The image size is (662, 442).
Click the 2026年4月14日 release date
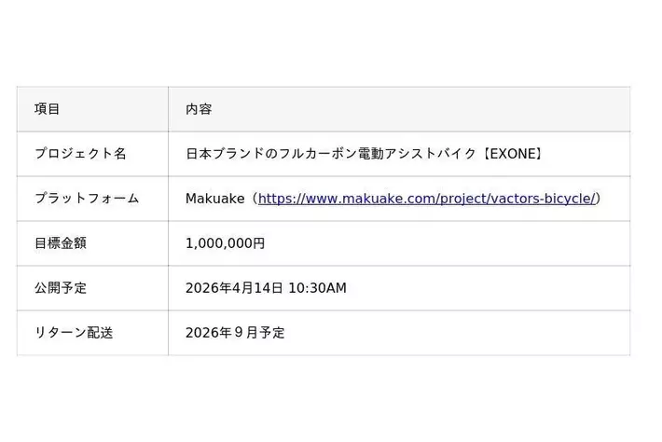click(234, 288)
